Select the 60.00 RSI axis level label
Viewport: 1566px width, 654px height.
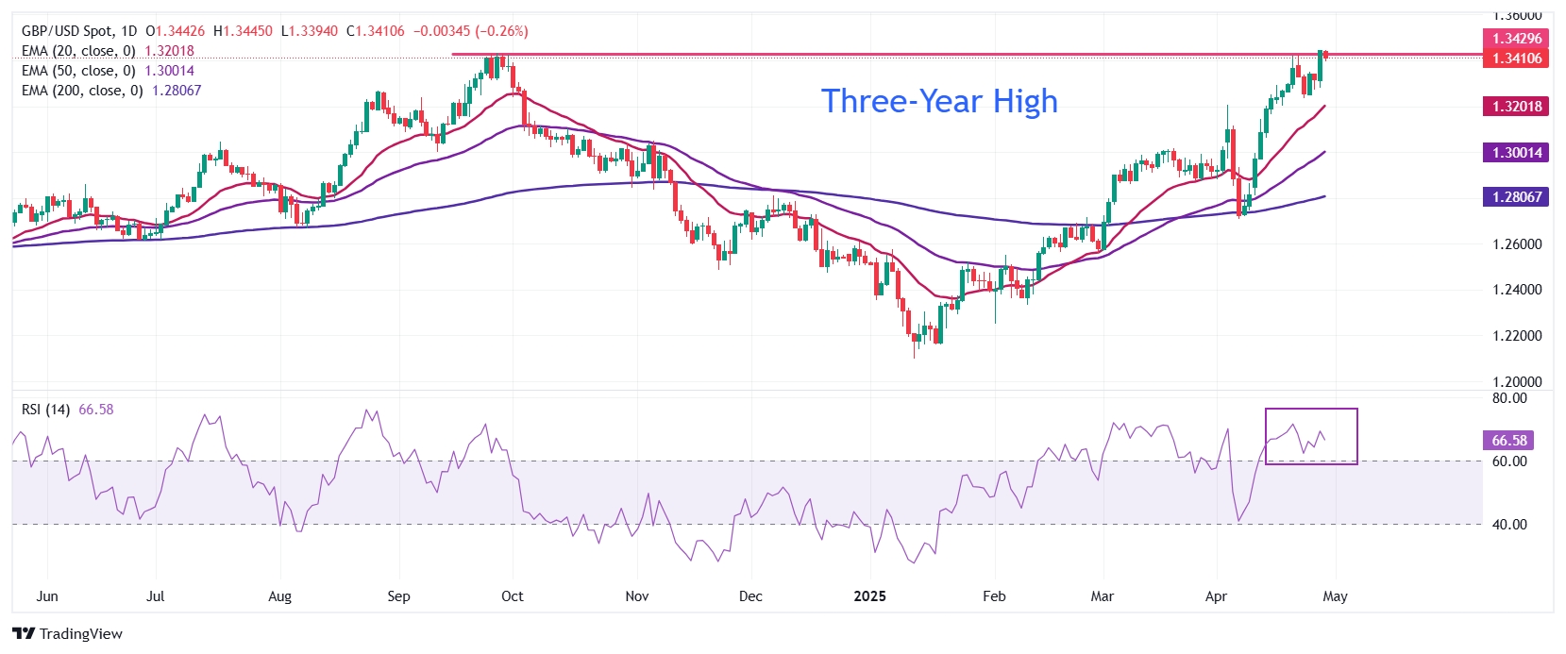tap(1509, 461)
